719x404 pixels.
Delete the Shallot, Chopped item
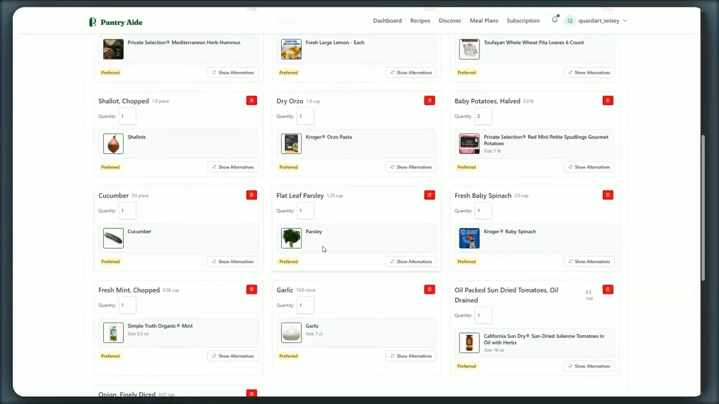pos(252,100)
